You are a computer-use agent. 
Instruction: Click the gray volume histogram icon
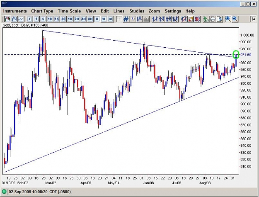(146, 19)
